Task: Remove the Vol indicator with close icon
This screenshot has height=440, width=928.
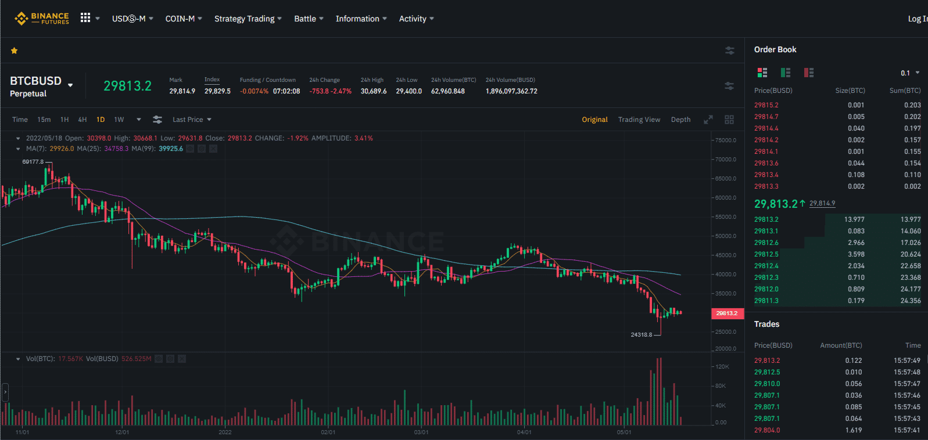Action: pos(182,359)
